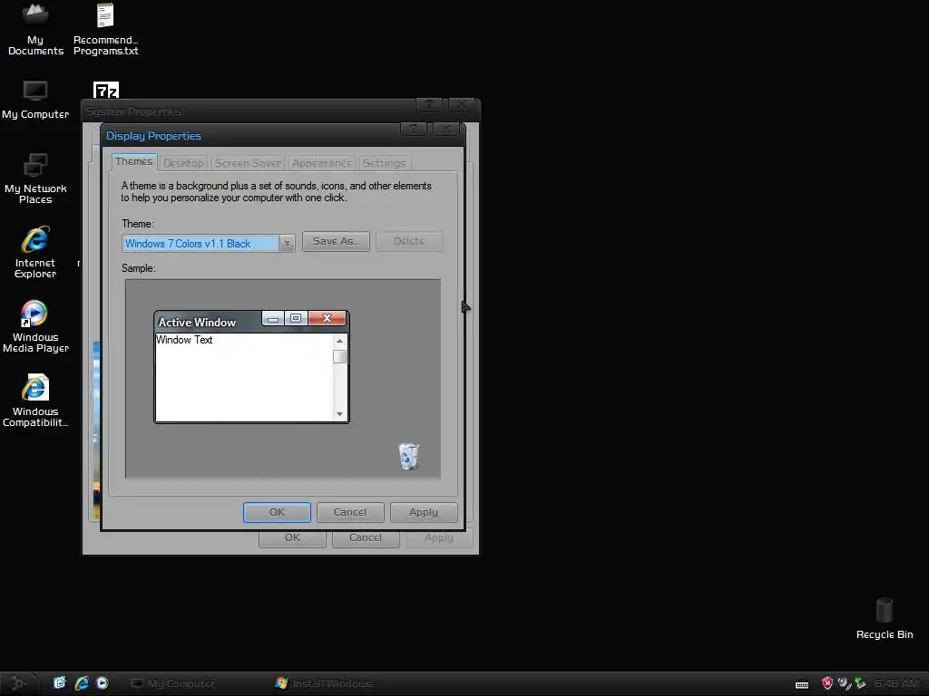The height and width of the screenshot is (696, 929).
Task: Select the Windows Compatibility desktop icon
Action: (35, 401)
